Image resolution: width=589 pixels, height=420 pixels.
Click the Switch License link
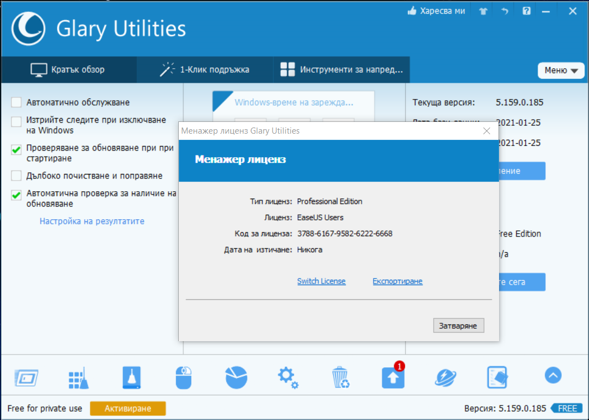click(321, 281)
